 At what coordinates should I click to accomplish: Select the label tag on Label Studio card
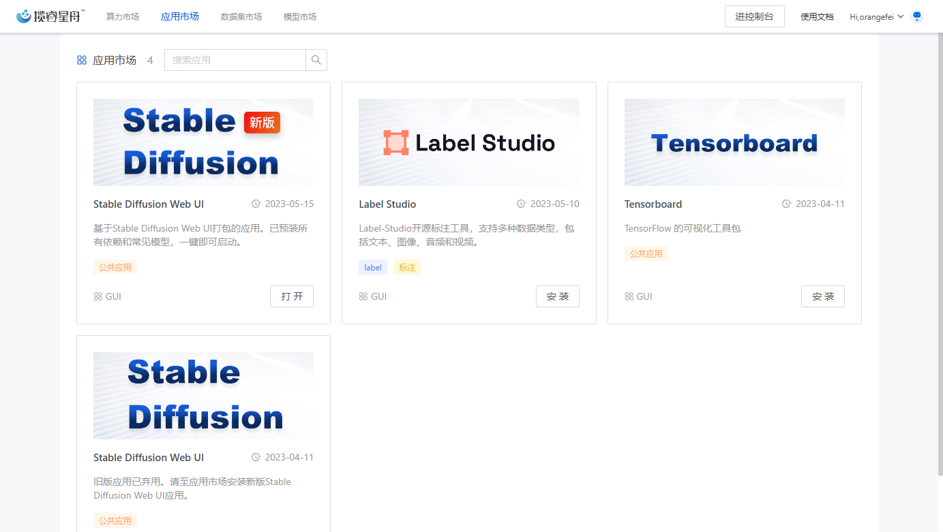(372, 267)
